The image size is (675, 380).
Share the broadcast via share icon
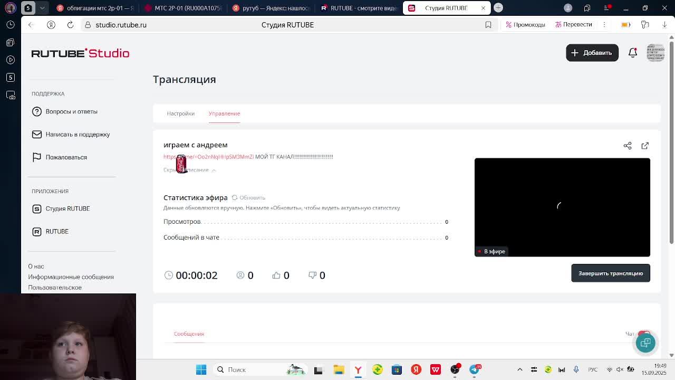pos(628,146)
